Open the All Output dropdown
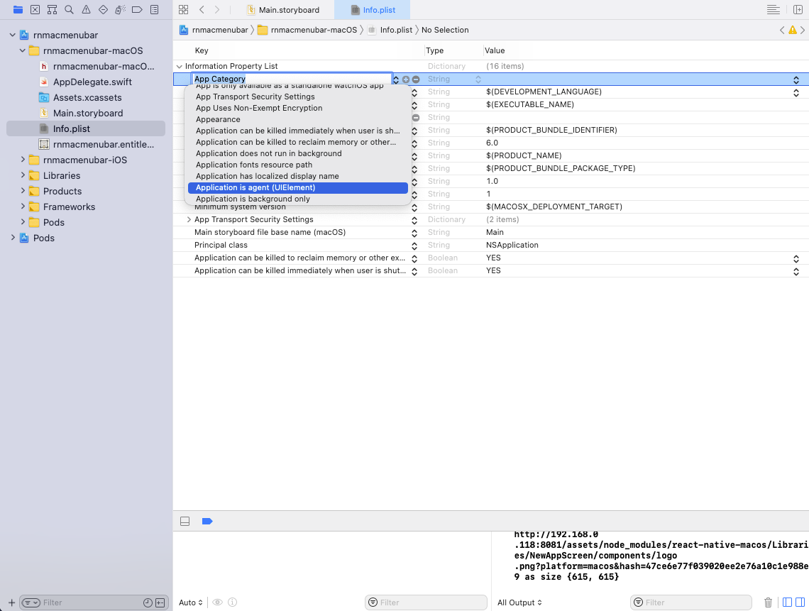The height and width of the screenshot is (611, 809). click(x=519, y=602)
